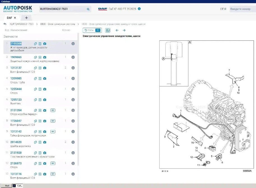Click the back arrow in breadcrumb

pos(5,24)
